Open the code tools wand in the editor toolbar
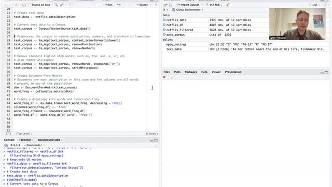The image size is (332, 187). click(62, 5)
